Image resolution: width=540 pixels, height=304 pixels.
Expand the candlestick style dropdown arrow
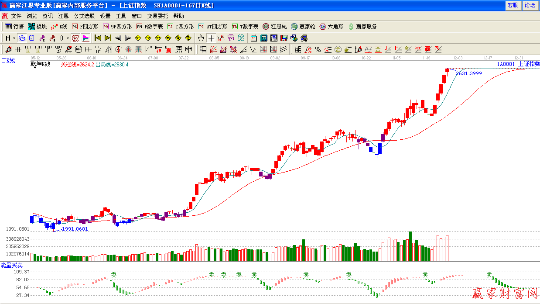coord(68,38)
